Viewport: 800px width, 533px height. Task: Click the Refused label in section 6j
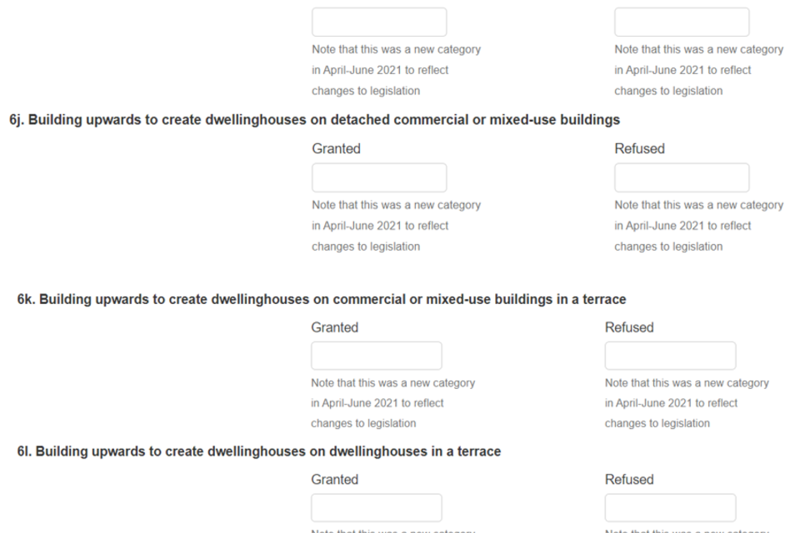639,149
